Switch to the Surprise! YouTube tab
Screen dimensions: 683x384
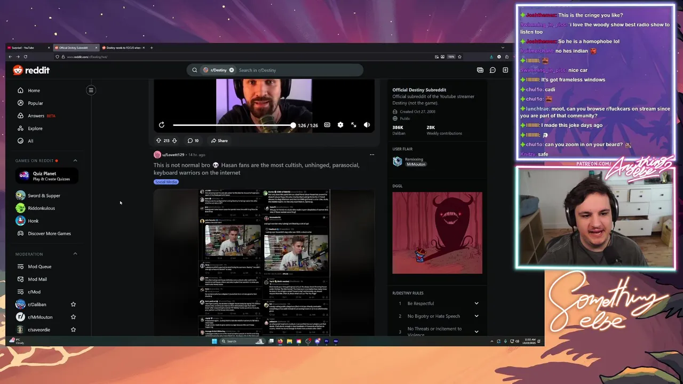click(x=29, y=47)
